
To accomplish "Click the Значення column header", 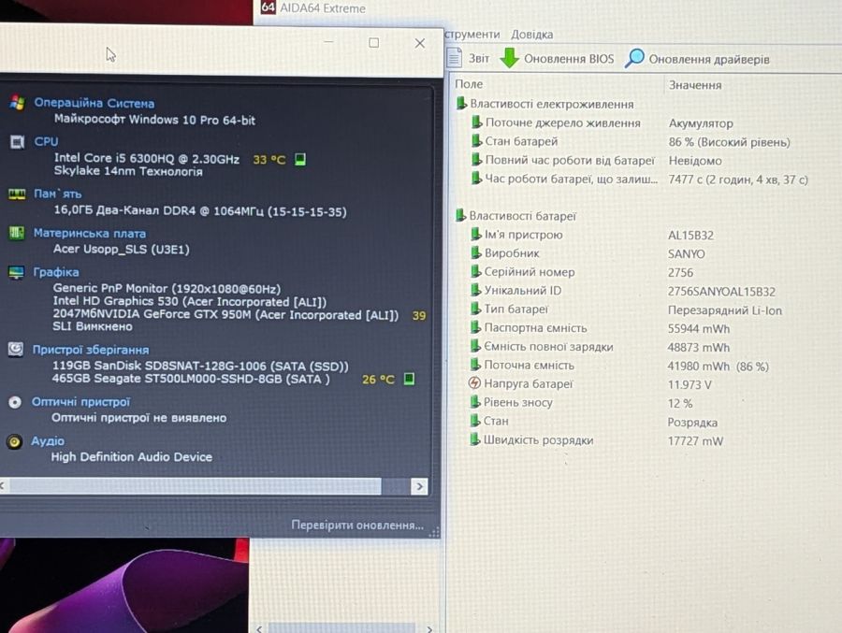I will (695, 85).
